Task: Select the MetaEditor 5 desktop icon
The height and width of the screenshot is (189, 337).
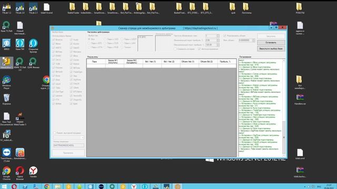Action: 6,63
